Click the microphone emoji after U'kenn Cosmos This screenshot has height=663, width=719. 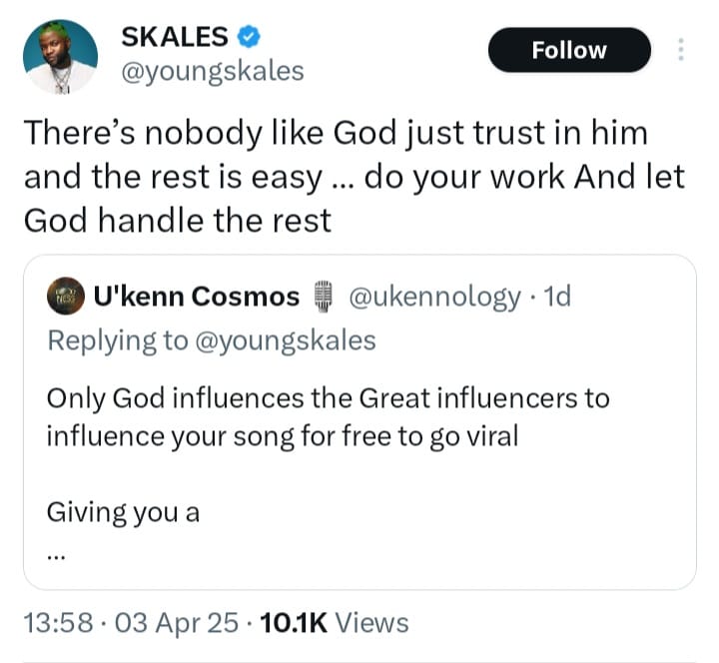pos(323,297)
